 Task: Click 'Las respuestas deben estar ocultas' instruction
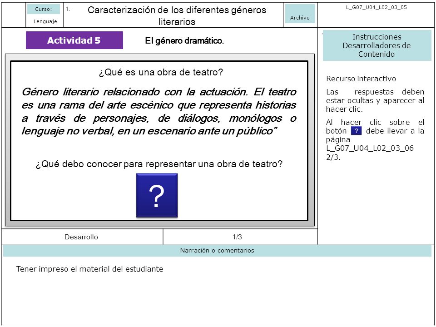click(375, 100)
